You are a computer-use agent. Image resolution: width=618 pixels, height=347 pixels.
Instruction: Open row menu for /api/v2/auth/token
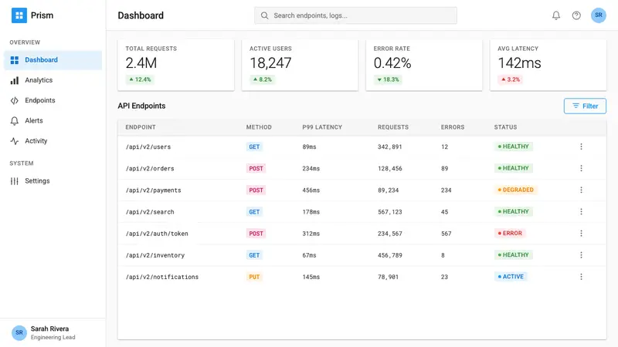pyautogui.click(x=581, y=234)
